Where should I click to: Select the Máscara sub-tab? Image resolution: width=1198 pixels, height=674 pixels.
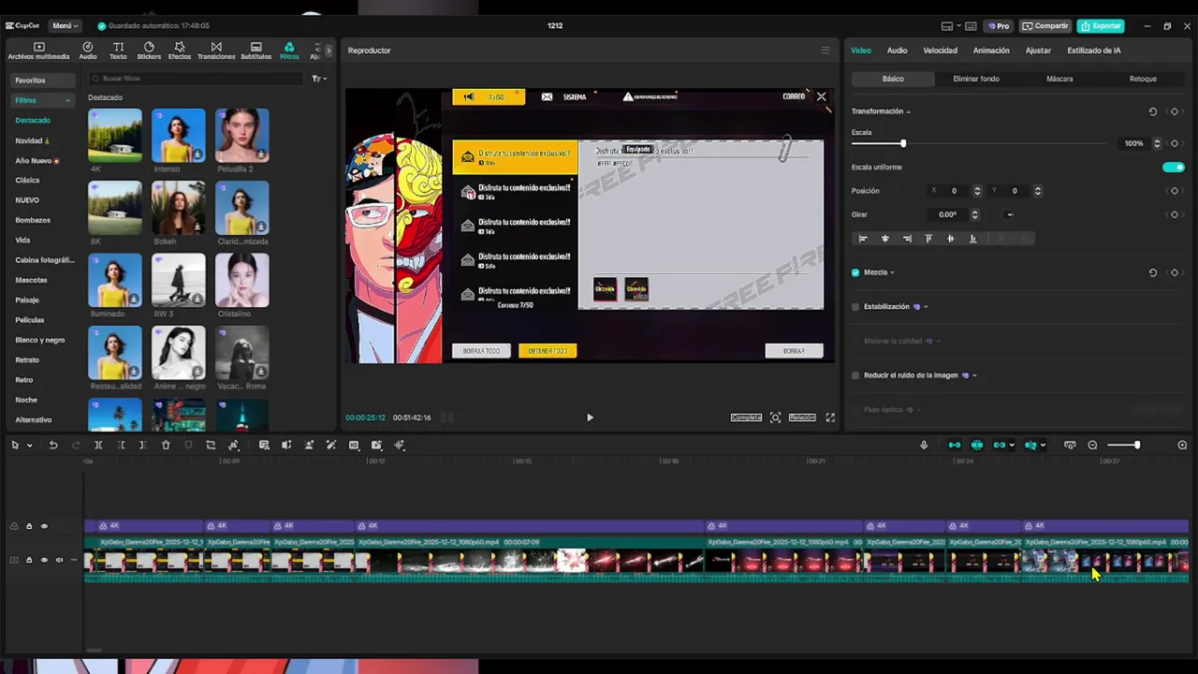[x=1059, y=79]
